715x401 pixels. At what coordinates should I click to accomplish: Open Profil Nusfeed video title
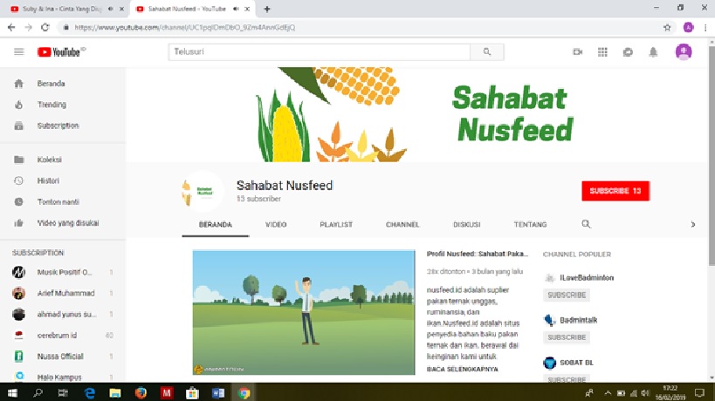pyautogui.click(x=477, y=254)
